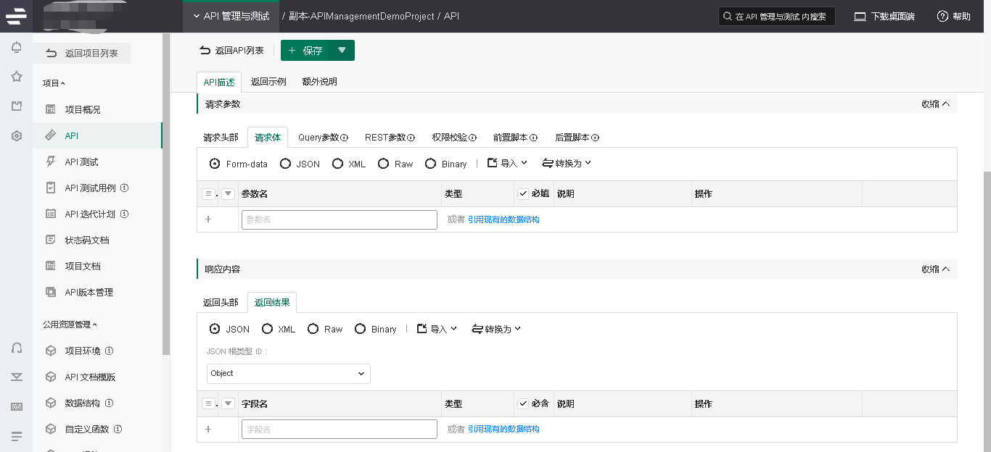The height and width of the screenshot is (452, 991).
Task: Expand the save button dropdown arrow
Action: pyautogui.click(x=342, y=51)
